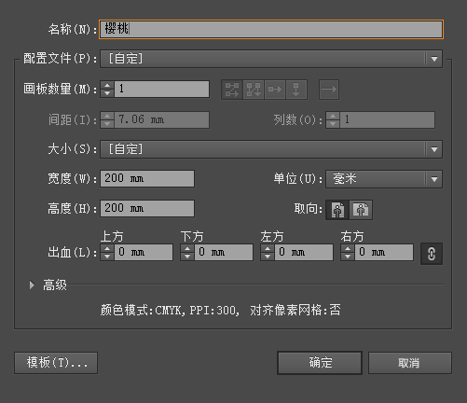Increase 上方 top bleed value

[x=107, y=248]
